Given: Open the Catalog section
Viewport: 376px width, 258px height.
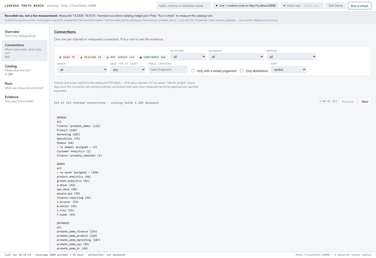Looking at the screenshot, I should pos(24,70).
